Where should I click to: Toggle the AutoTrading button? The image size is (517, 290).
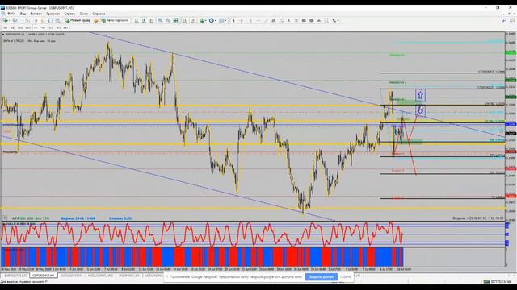[x=115, y=20]
